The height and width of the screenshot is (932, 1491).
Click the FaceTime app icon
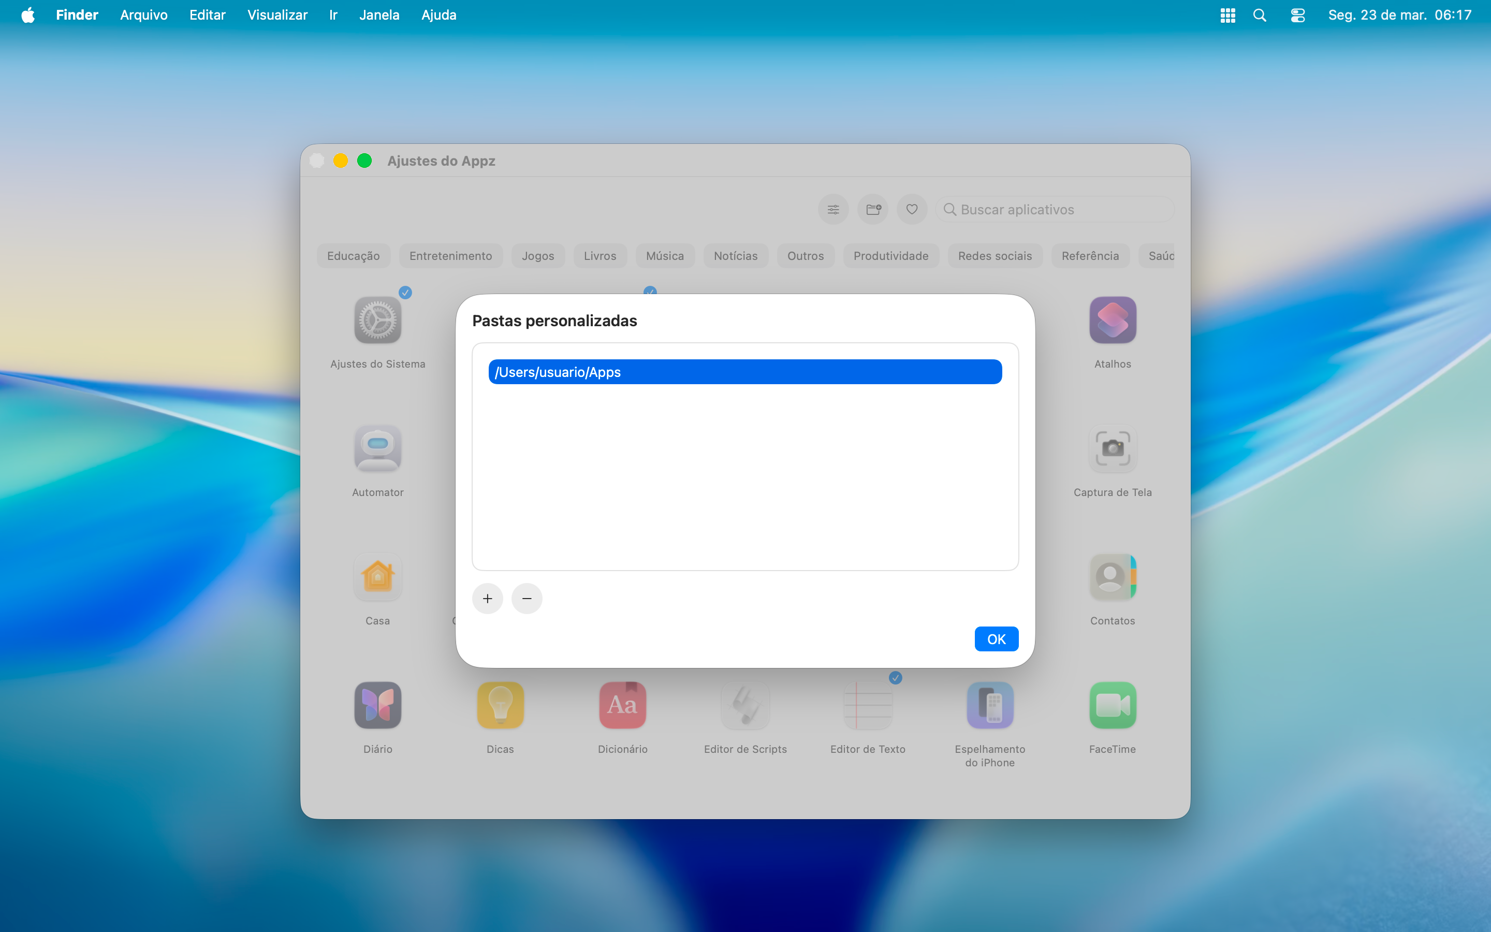1112,705
